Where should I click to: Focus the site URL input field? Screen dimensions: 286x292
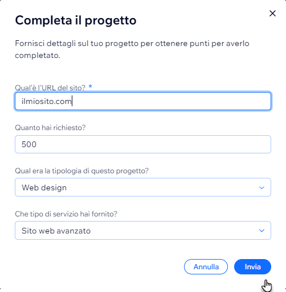point(143,101)
